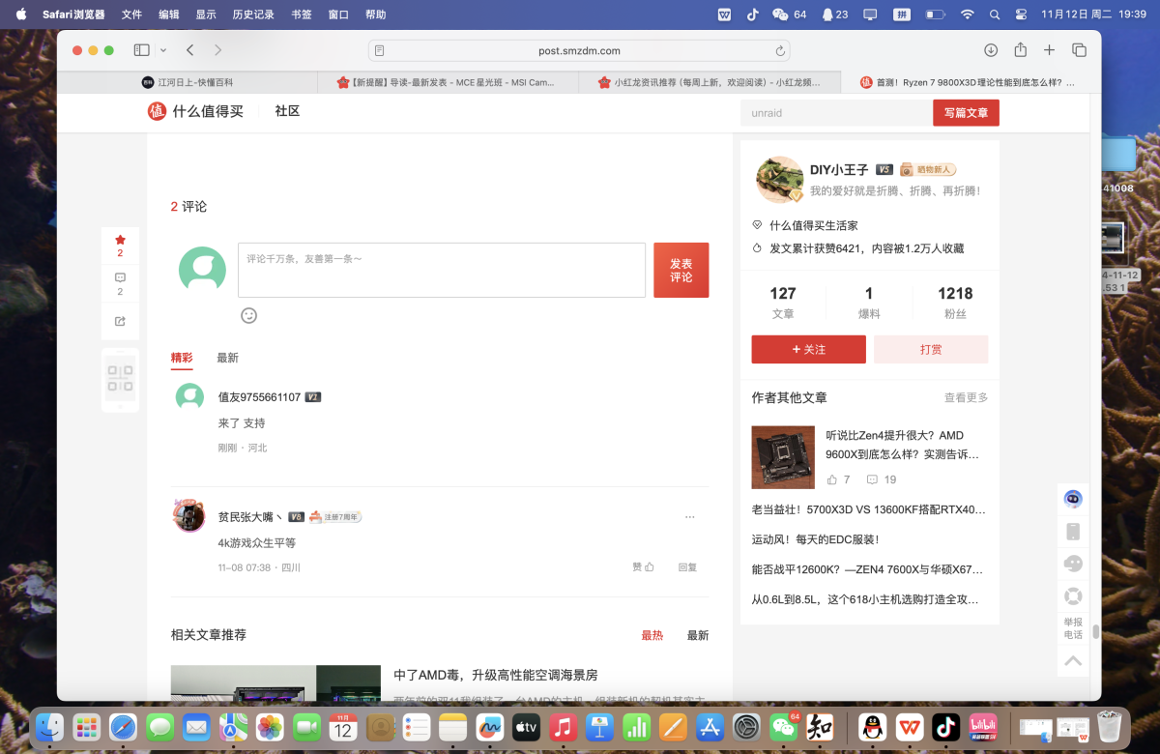Open the 历史记录 menu
Image resolution: width=1160 pixels, height=754 pixels.
tap(253, 14)
